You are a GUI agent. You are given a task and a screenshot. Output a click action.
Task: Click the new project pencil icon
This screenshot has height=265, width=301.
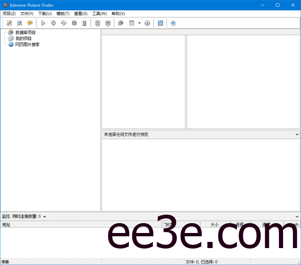pyautogui.click(x=9, y=23)
